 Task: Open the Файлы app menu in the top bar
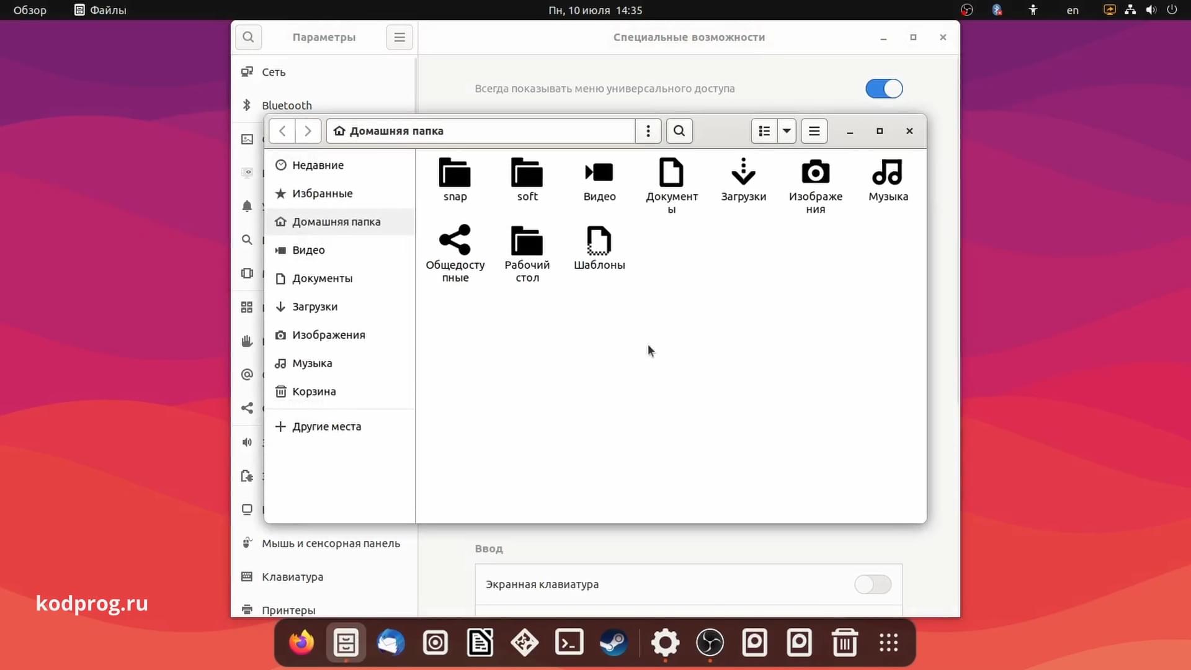tap(100, 10)
